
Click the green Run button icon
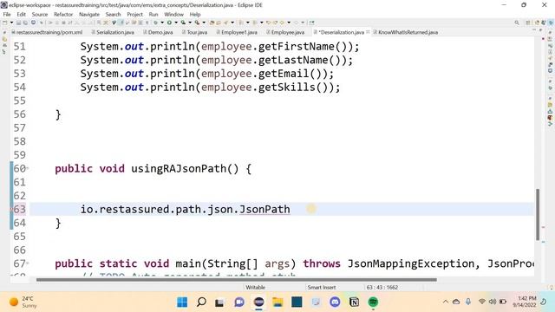click(x=170, y=23)
